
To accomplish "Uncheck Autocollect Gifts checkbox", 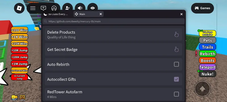I will 176,79.
